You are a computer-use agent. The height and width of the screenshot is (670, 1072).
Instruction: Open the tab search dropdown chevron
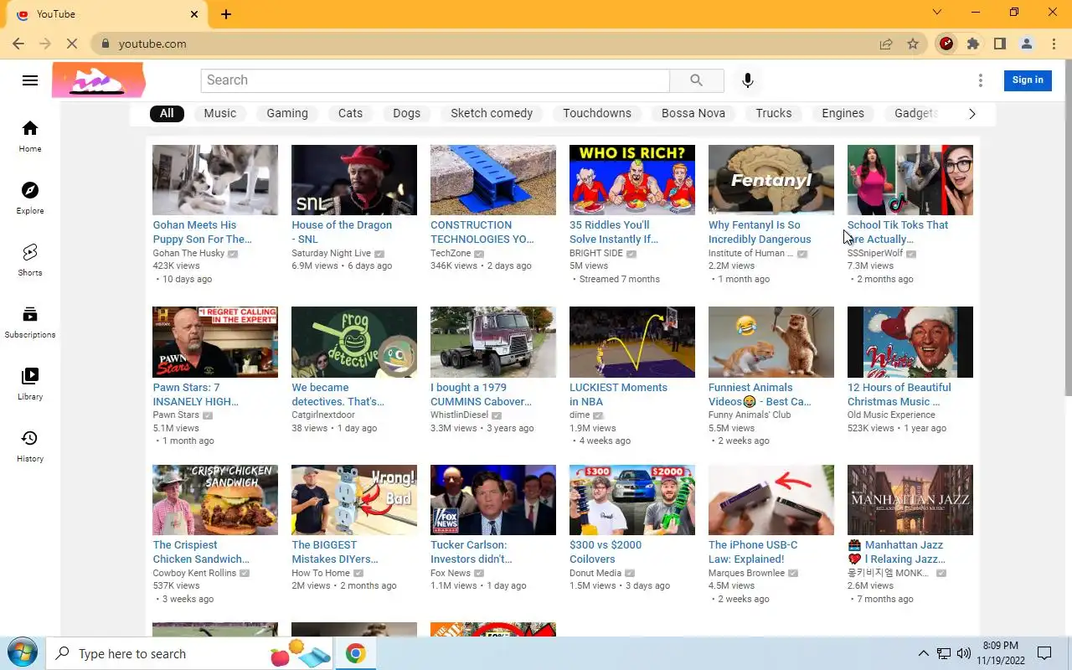pyautogui.click(x=937, y=12)
